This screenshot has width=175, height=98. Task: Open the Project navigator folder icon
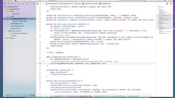(5, 4)
